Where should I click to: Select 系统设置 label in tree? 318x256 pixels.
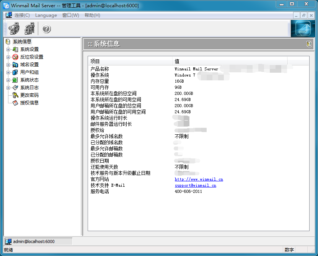29,49
